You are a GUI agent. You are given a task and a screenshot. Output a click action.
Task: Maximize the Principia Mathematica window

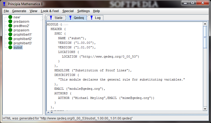coord(193,3)
